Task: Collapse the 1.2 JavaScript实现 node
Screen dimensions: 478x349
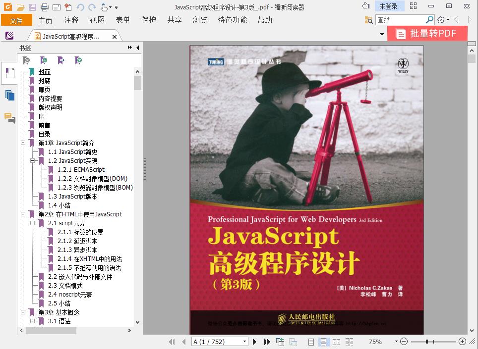Action: (32, 161)
